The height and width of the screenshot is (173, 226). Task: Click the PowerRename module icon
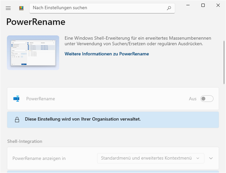coord(16,99)
